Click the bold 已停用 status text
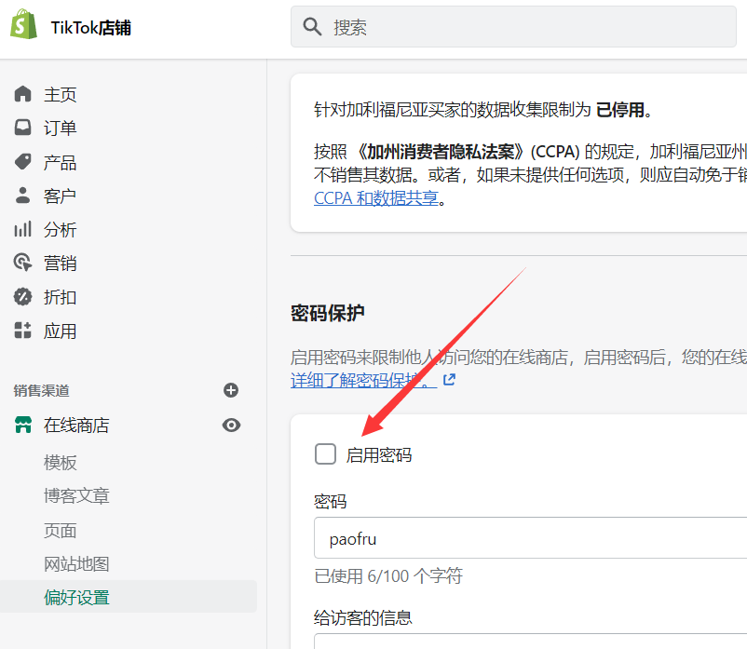Image resolution: width=747 pixels, height=649 pixels. (619, 110)
